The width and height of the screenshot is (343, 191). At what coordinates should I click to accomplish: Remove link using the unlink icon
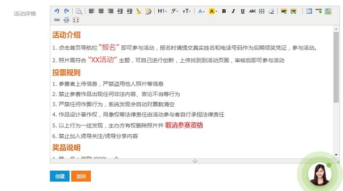[x=66, y=20]
